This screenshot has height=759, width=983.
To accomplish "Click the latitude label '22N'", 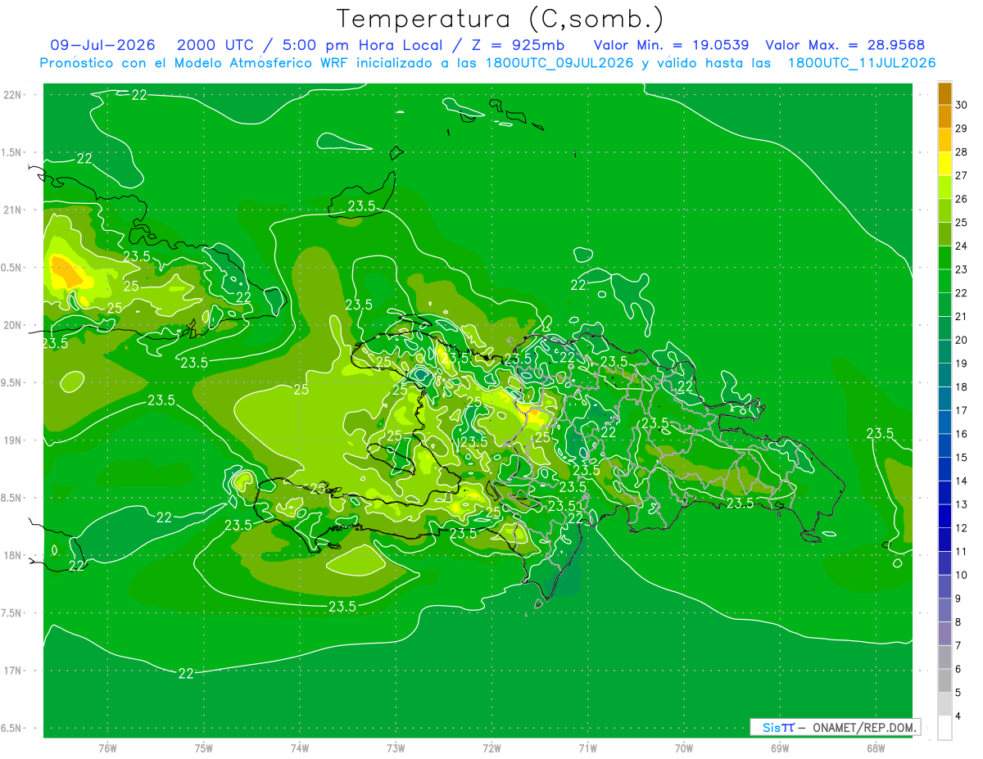I will tap(14, 94).
